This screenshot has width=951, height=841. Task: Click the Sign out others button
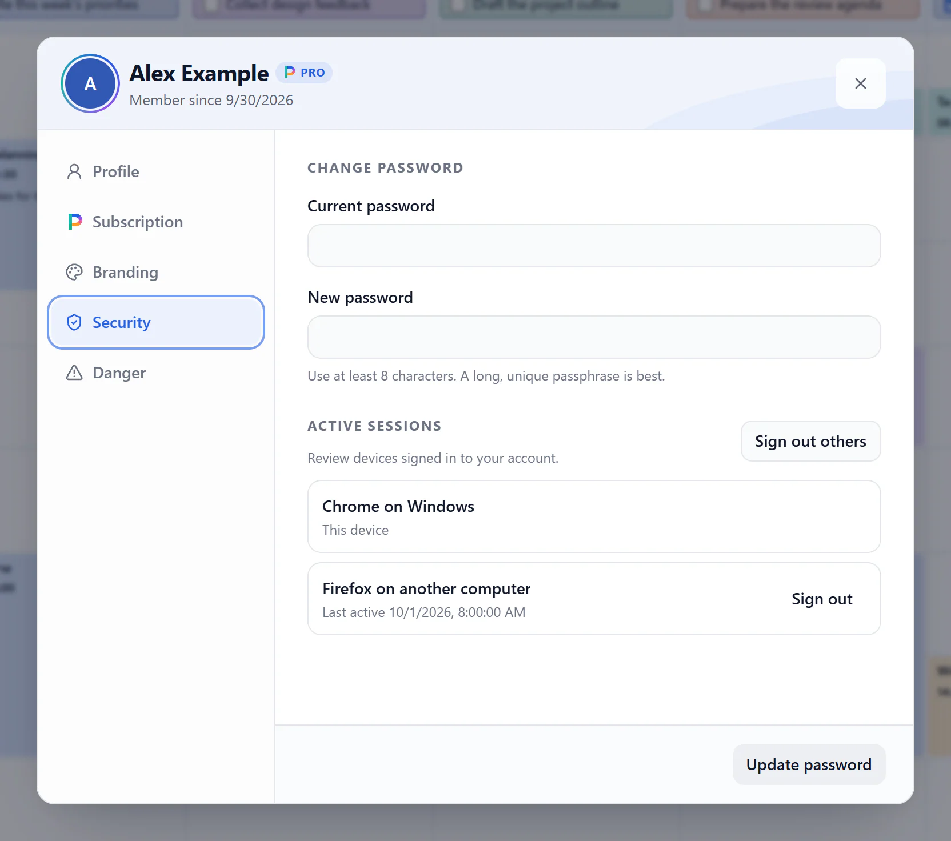click(811, 441)
